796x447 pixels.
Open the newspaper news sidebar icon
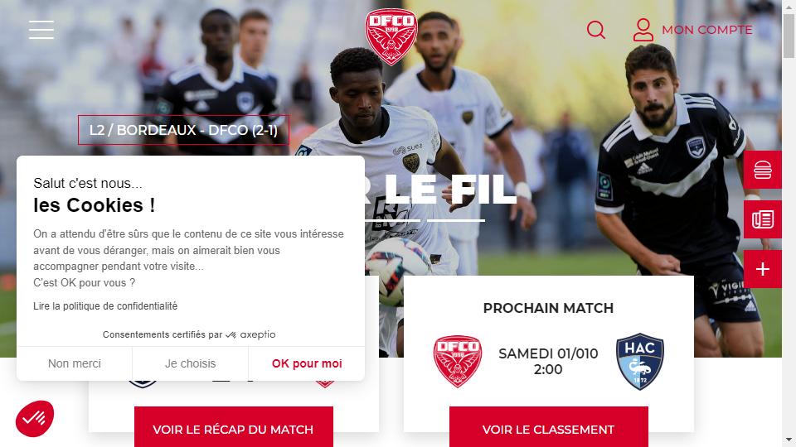click(x=763, y=219)
